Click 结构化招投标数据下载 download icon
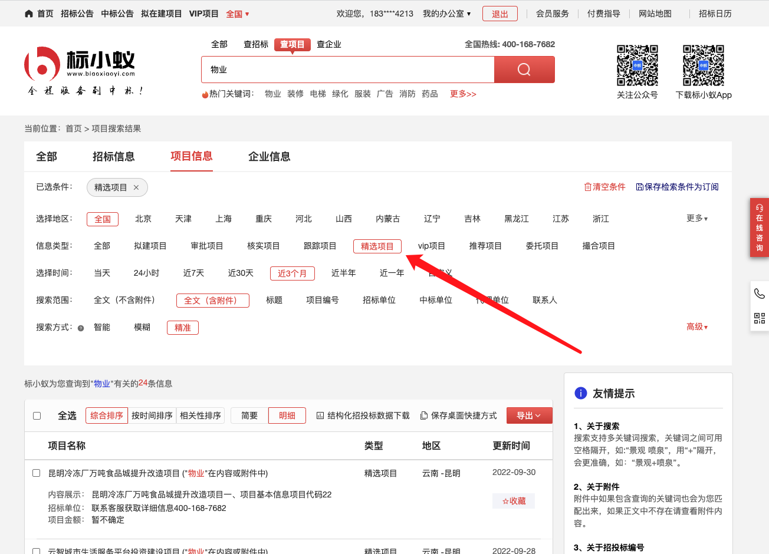 coord(320,415)
